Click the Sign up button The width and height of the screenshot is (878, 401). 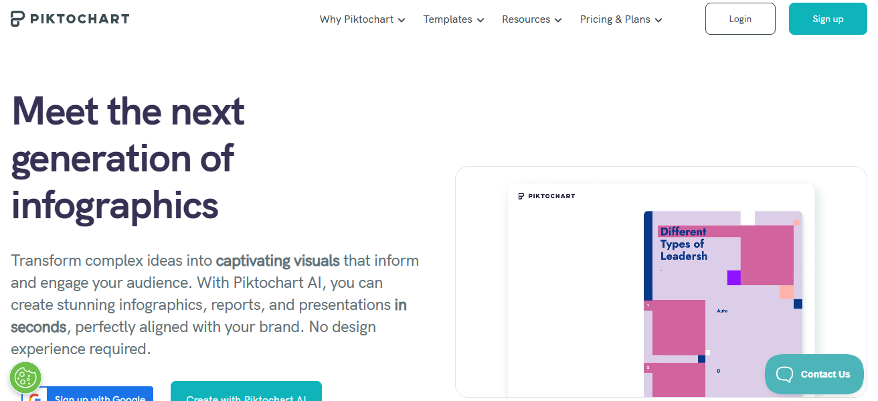coord(828,19)
